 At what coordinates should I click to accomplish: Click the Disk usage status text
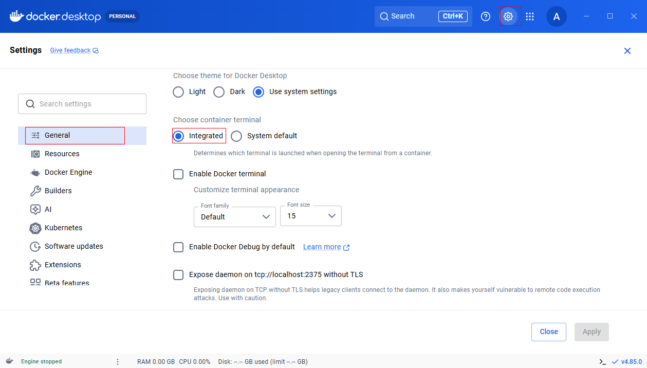click(x=263, y=362)
